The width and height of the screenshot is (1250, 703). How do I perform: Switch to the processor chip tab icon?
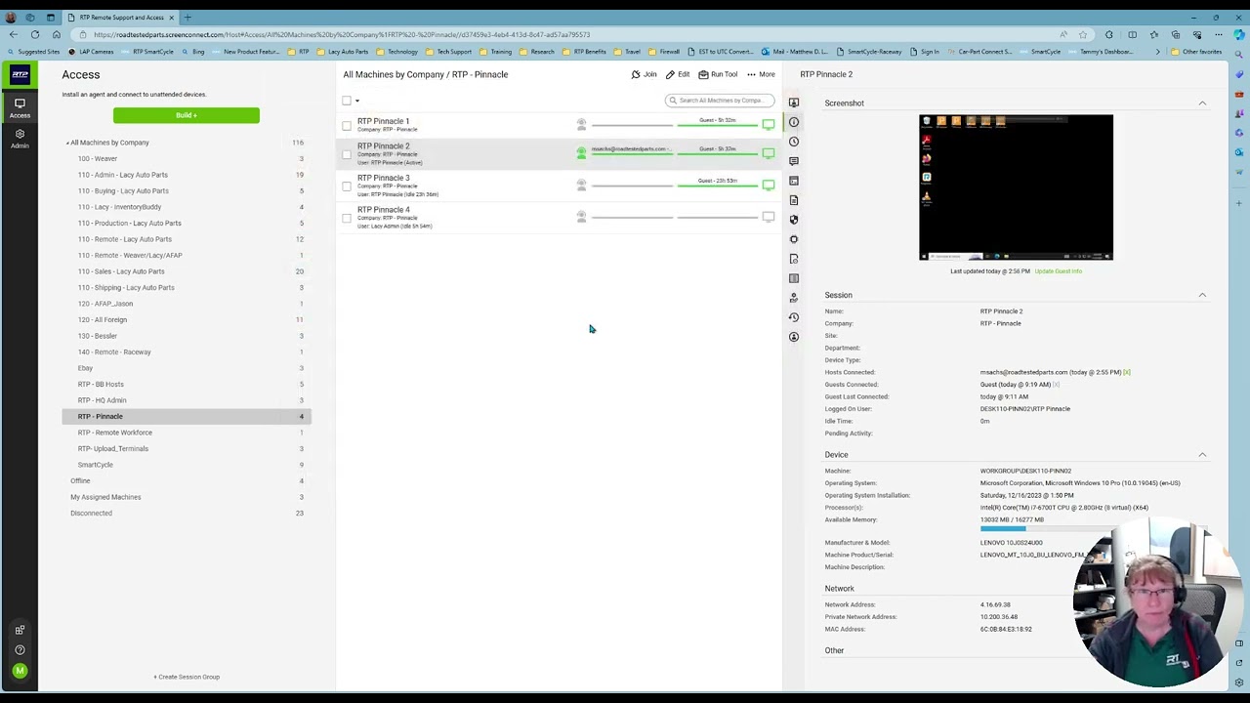[794, 239]
